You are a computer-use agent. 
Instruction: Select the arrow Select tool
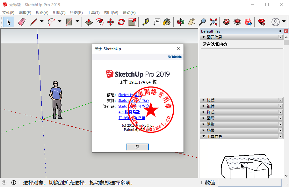[9, 22]
